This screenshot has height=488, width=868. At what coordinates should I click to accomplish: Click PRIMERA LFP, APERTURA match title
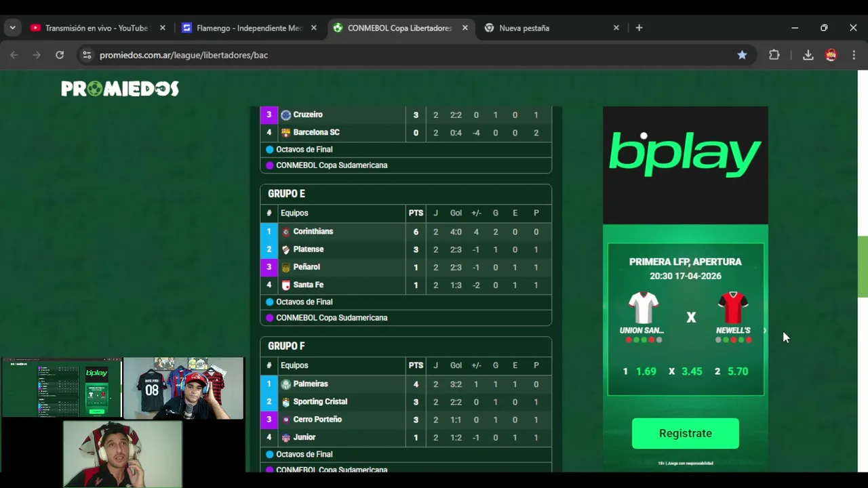click(x=686, y=262)
